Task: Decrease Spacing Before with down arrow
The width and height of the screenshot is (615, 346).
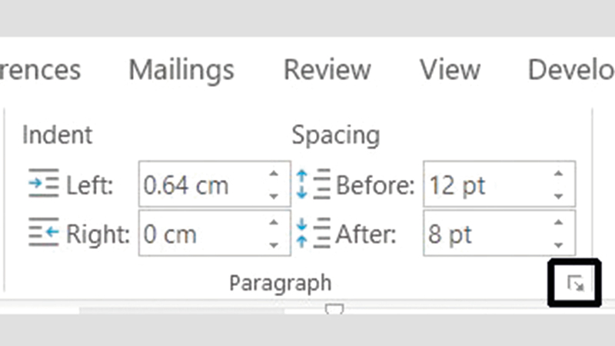Action: click(x=559, y=195)
